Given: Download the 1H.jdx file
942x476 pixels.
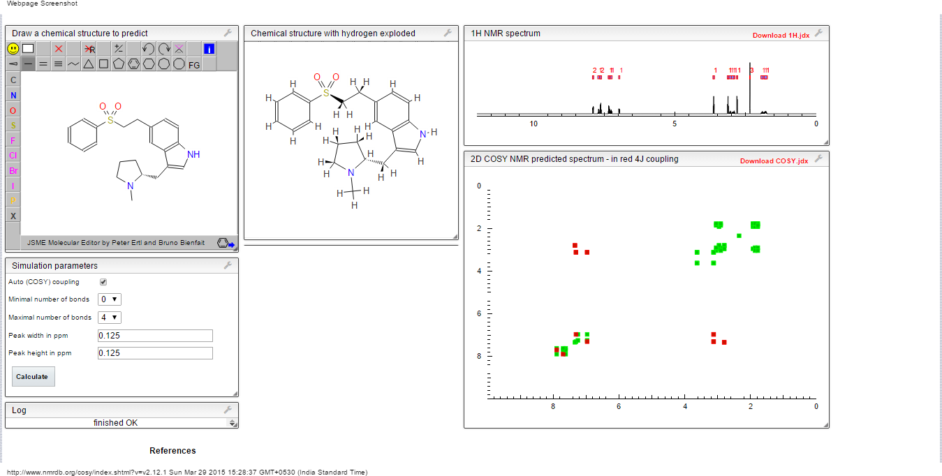Looking at the screenshot, I should (x=781, y=35).
